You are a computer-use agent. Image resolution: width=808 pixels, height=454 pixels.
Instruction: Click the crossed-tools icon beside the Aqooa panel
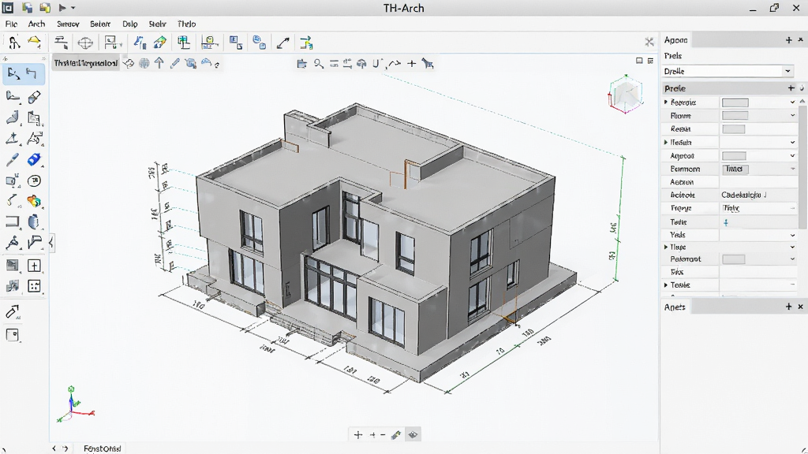649,42
